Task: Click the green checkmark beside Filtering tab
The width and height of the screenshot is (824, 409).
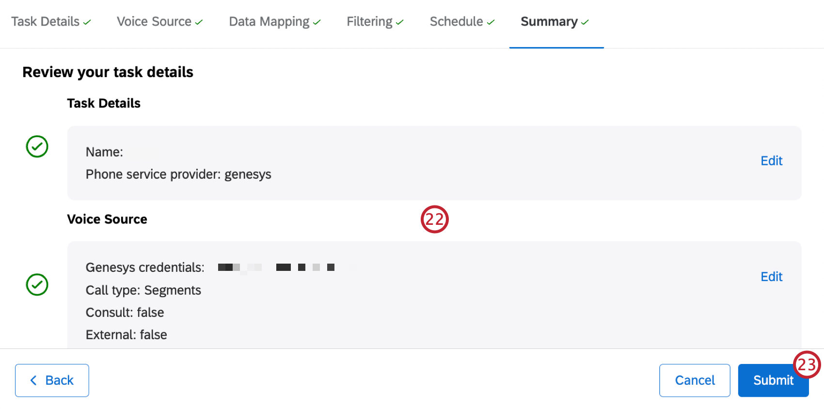Action: pyautogui.click(x=399, y=21)
